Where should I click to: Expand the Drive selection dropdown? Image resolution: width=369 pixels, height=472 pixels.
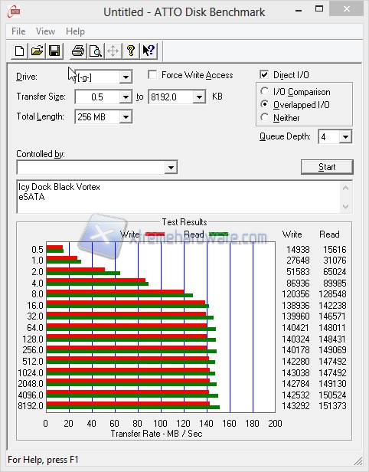(126, 77)
